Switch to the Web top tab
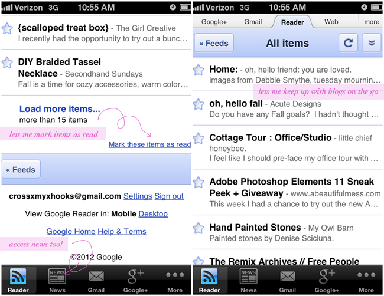The height and width of the screenshot is (296, 384). tap(331, 22)
